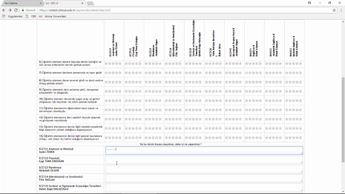345x194 pixels.
Task: Click the ING122 Akademik İngilizce II column header
Action: 274,45
